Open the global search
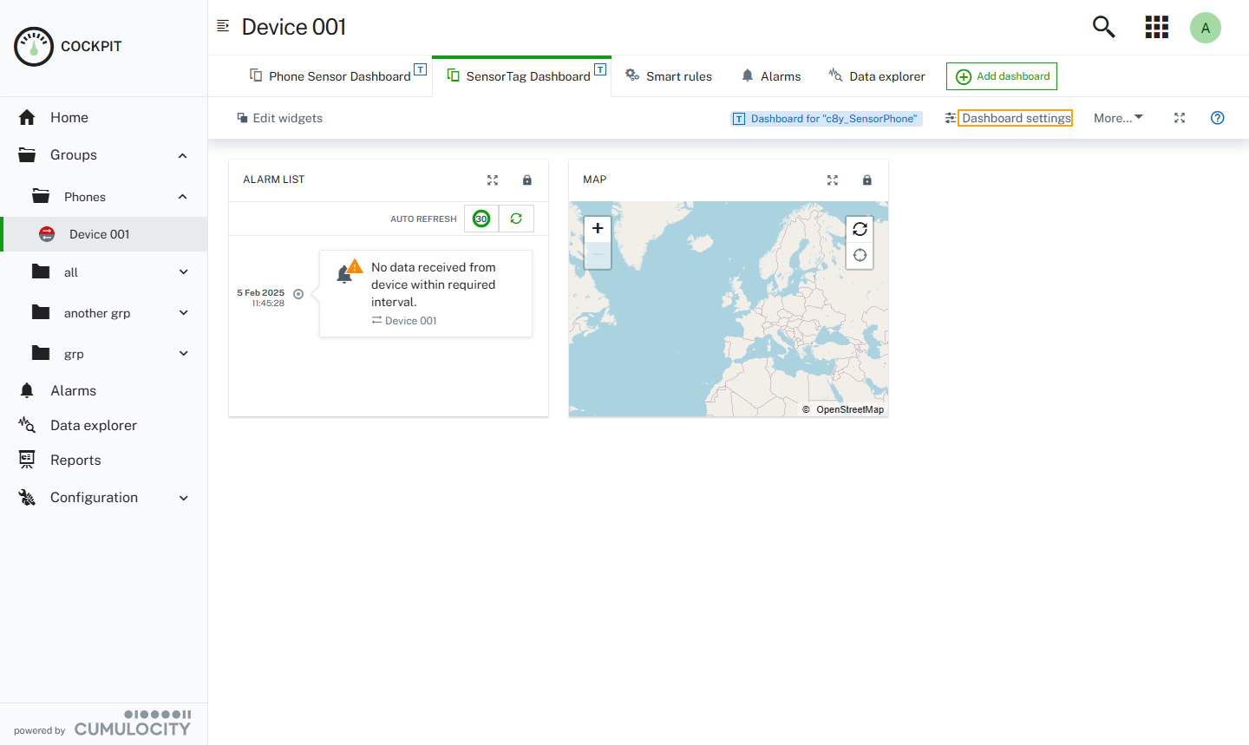This screenshot has width=1249, height=745. pos(1103,27)
